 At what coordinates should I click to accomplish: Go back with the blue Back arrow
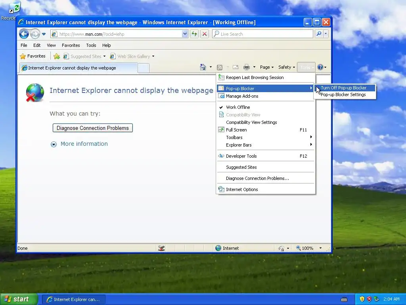[24, 34]
